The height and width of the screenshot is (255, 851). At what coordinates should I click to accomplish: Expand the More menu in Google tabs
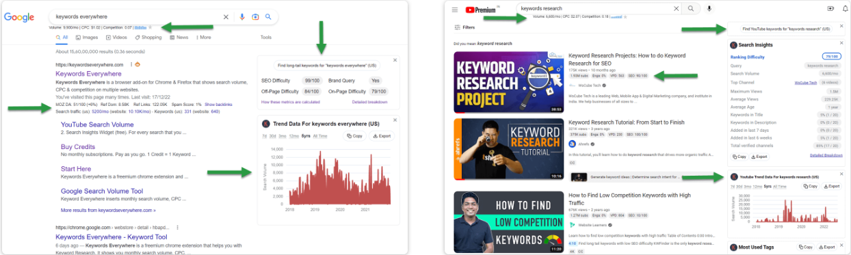(203, 38)
